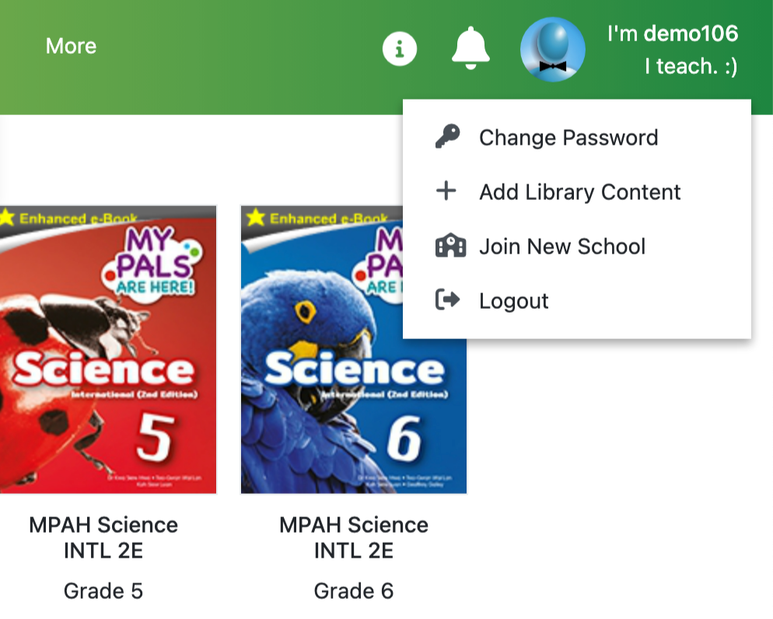Select Join New School from the menu
773x619 pixels.
[562, 246]
